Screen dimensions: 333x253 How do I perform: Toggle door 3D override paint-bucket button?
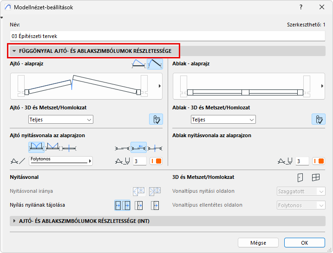[156, 119]
